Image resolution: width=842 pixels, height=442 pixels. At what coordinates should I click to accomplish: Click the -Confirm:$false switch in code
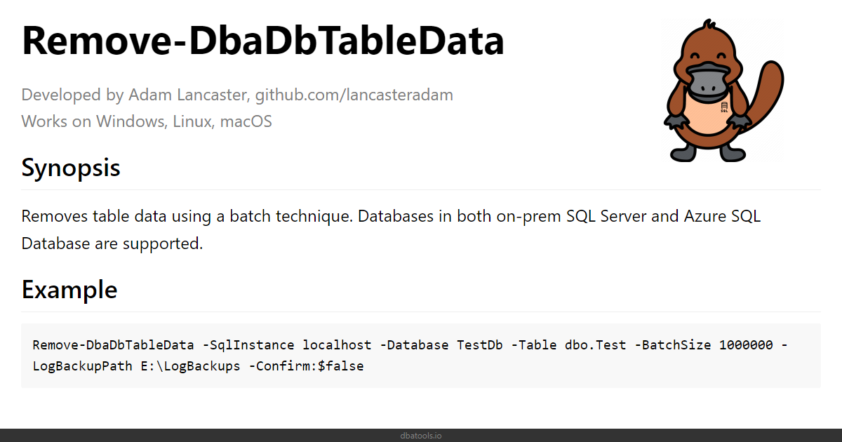[306, 366]
